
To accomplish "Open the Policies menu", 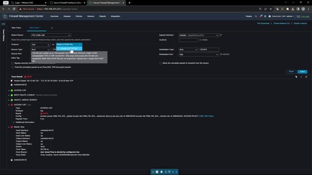I will tap(79, 16).
